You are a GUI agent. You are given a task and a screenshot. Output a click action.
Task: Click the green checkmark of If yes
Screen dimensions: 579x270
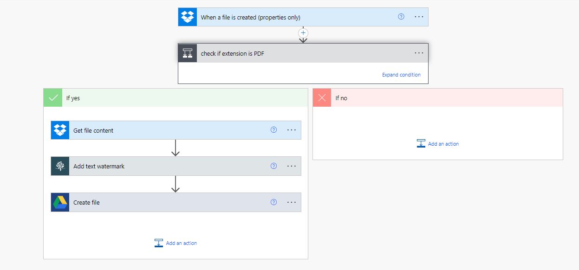pyautogui.click(x=53, y=98)
